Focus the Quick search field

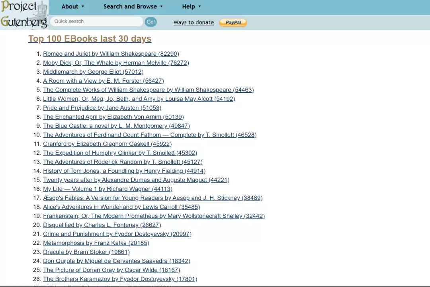click(96, 21)
